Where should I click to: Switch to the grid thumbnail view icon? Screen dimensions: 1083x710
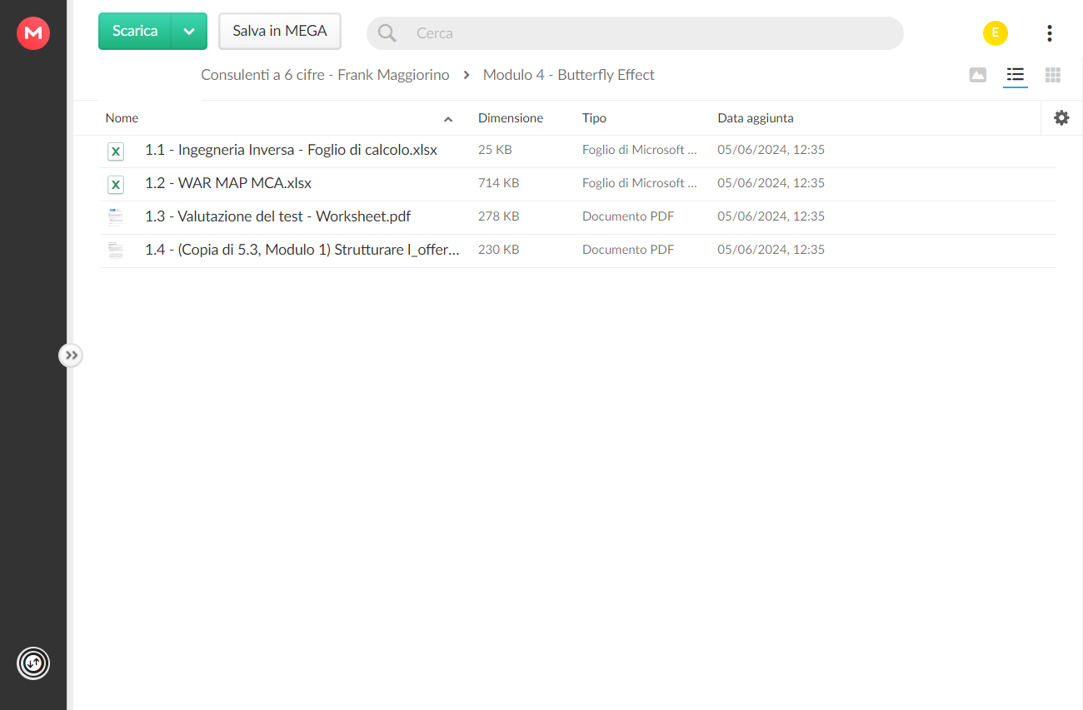click(x=1053, y=75)
